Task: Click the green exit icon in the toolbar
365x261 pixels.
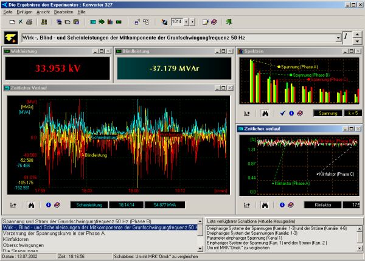Action: coord(229,22)
